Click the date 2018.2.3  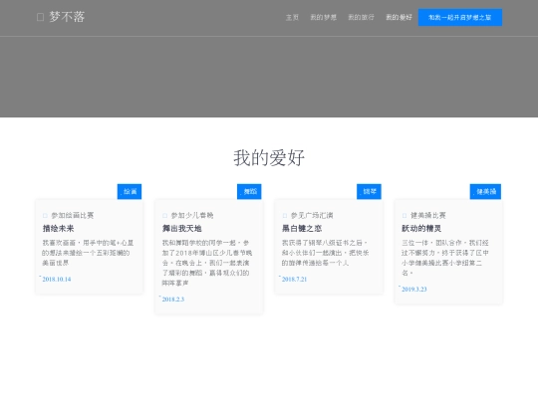[173, 300]
